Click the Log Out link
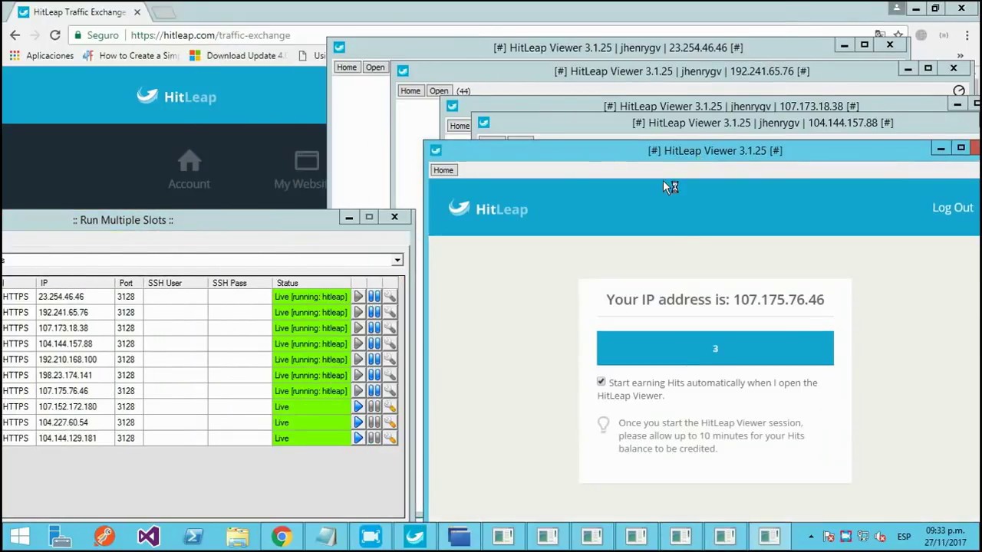Image resolution: width=982 pixels, height=552 pixels. click(952, 208)
